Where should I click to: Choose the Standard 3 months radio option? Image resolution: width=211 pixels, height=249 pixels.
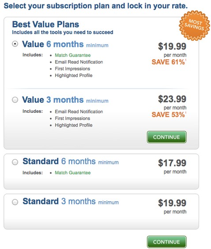tap(15, 202)
